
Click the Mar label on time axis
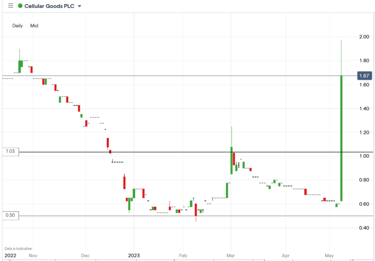click(x=231, y=255)
